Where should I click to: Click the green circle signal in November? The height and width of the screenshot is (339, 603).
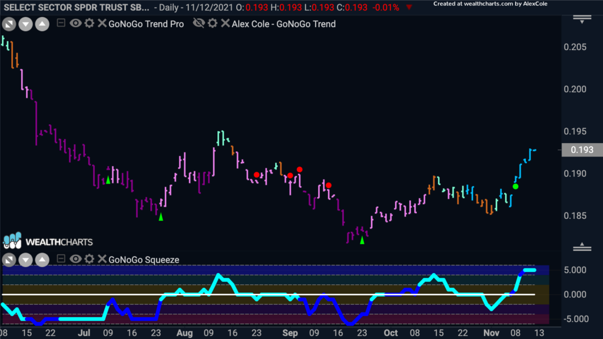pyautogui.click(x=515, y=187)
